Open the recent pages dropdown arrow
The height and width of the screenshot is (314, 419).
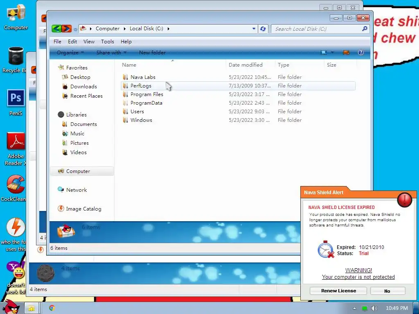[75, 29]
